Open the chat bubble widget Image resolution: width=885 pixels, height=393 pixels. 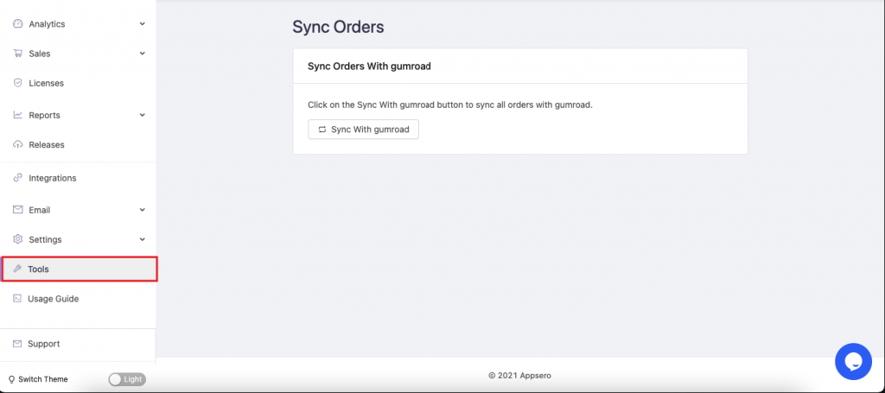tap(853, 361)
